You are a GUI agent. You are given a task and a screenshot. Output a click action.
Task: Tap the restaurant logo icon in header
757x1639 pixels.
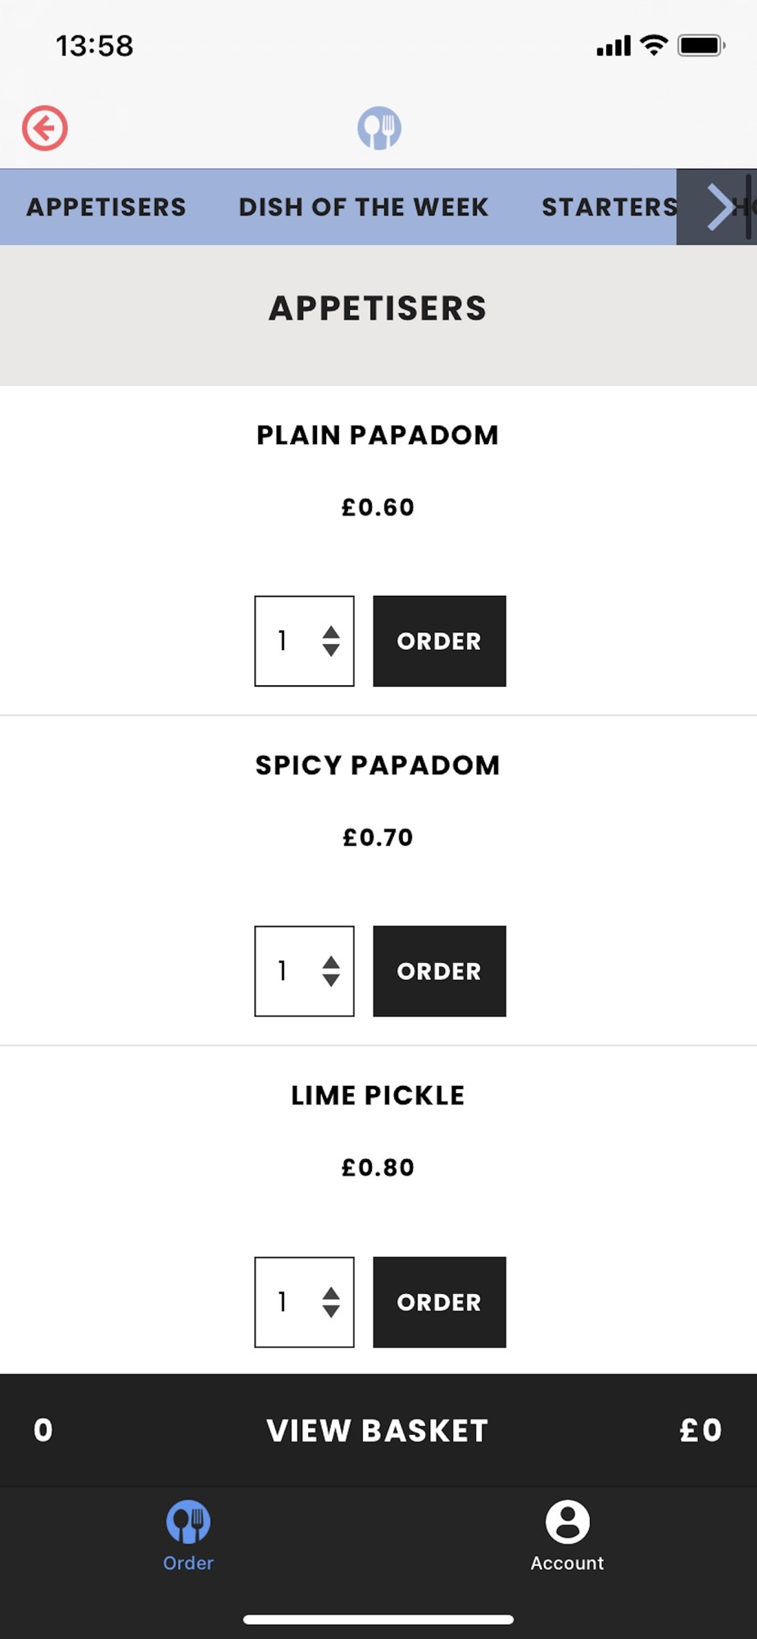(x=378, y=128)
